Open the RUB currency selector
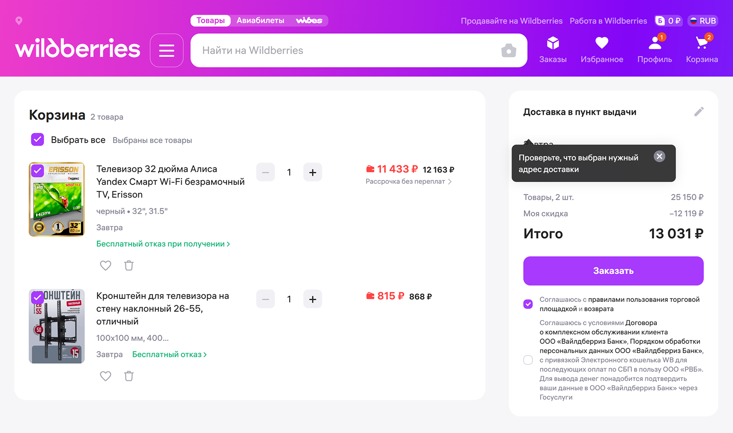The width and height of the screenshot is (733, 433). click(703, 21)
